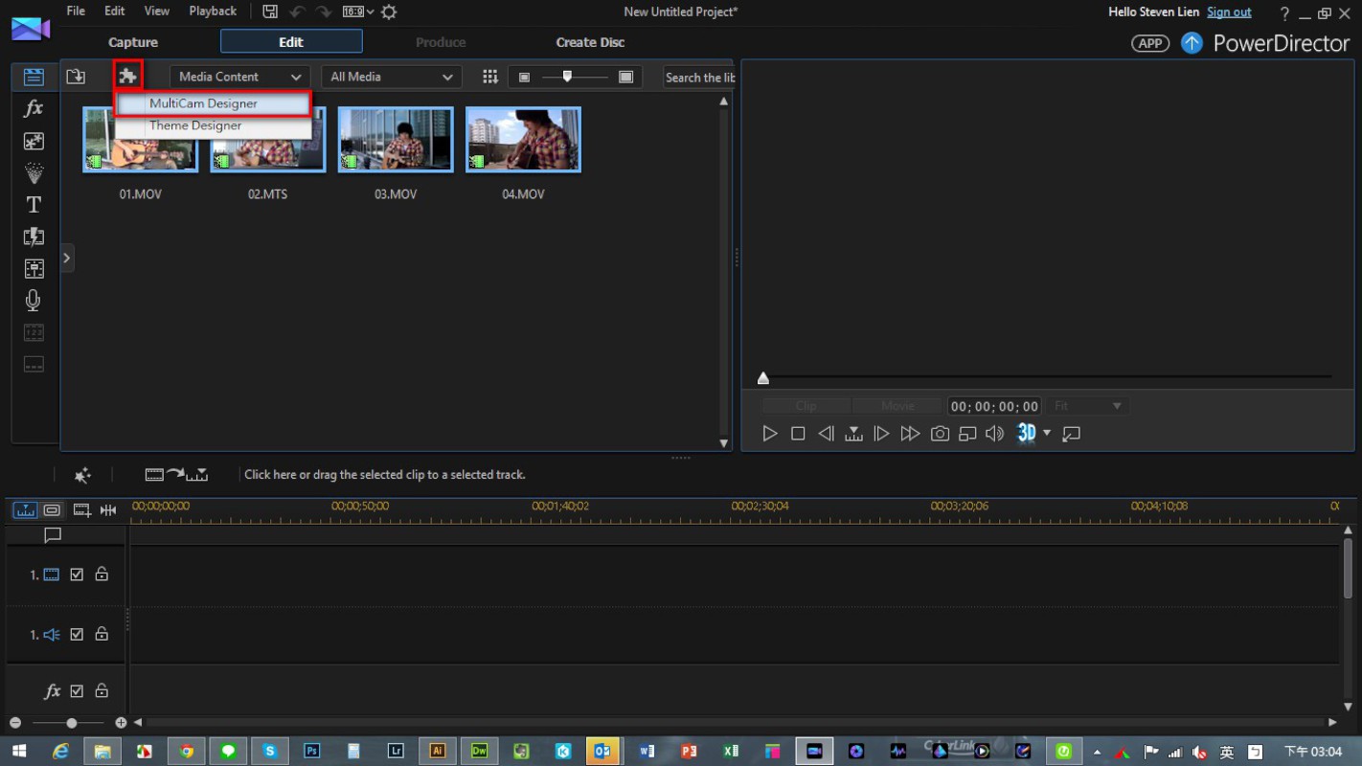Screen dimensions: 1362x766
Task: Stop the preview playback
Action: [798, 434]
